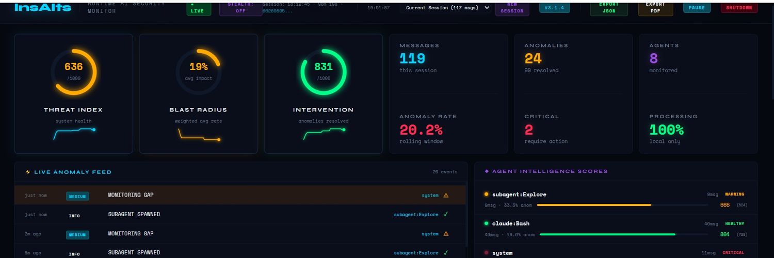
Task: Click the HEALTHY status badge
Action: pos(734,223)
